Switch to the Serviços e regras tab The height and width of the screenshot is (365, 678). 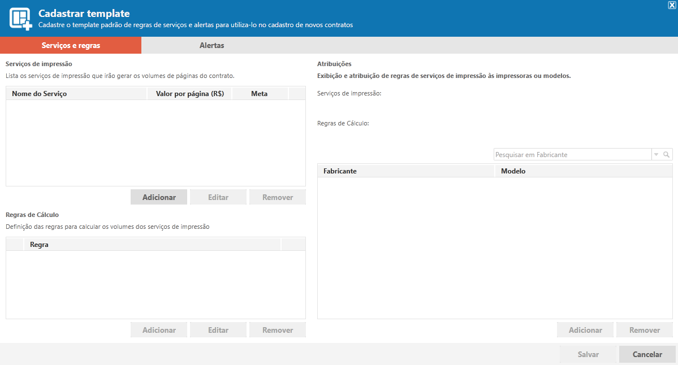pyautogui.click(x=71, y=45)
